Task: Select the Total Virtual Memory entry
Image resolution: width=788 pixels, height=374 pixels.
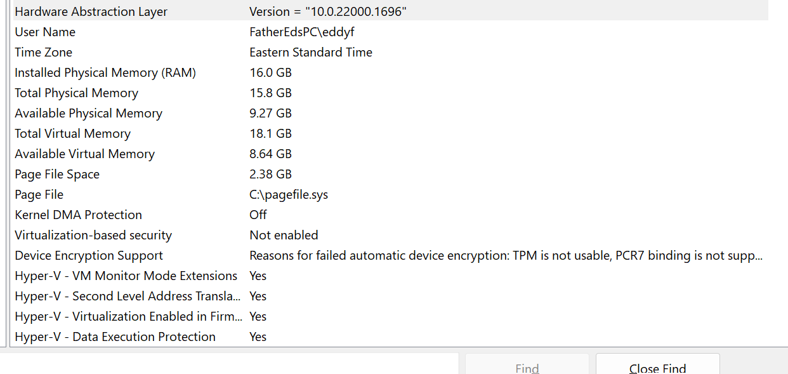Action: point(72,134)
